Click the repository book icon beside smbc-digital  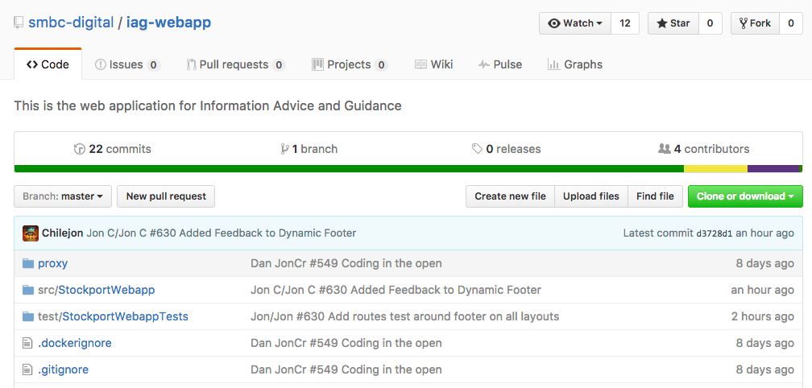(19, 23)
